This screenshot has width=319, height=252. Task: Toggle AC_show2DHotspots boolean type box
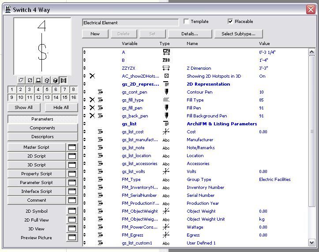166,76
